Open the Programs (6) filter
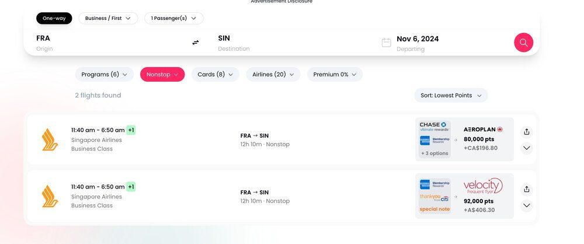 pyautogui.click(x=104, y=74)
